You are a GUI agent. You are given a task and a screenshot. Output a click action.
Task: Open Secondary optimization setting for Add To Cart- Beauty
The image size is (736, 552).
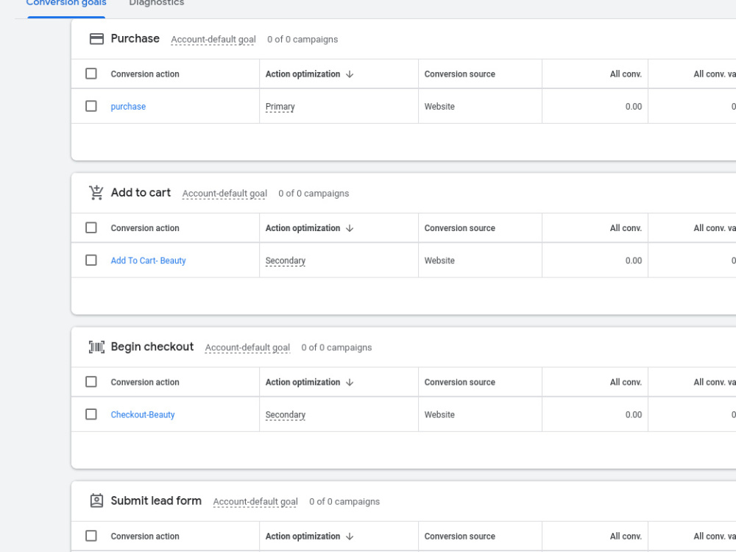pyautogui.click(x=286, y=261)
